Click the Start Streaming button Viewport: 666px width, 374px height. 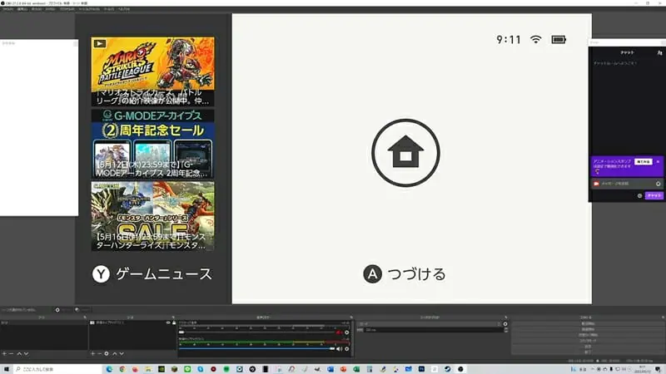[587, 322]
